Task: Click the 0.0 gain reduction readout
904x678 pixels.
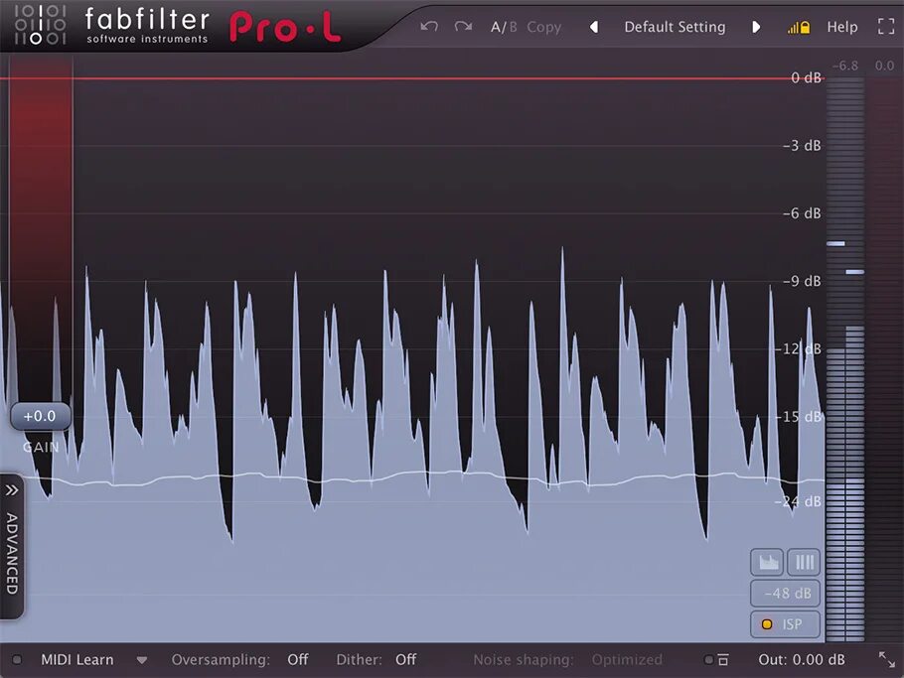Action: click(884, 66)
